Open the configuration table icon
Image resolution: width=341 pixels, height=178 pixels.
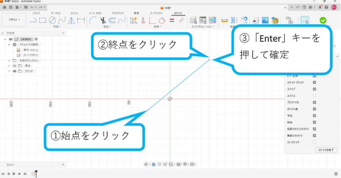(x=203, y=20)
